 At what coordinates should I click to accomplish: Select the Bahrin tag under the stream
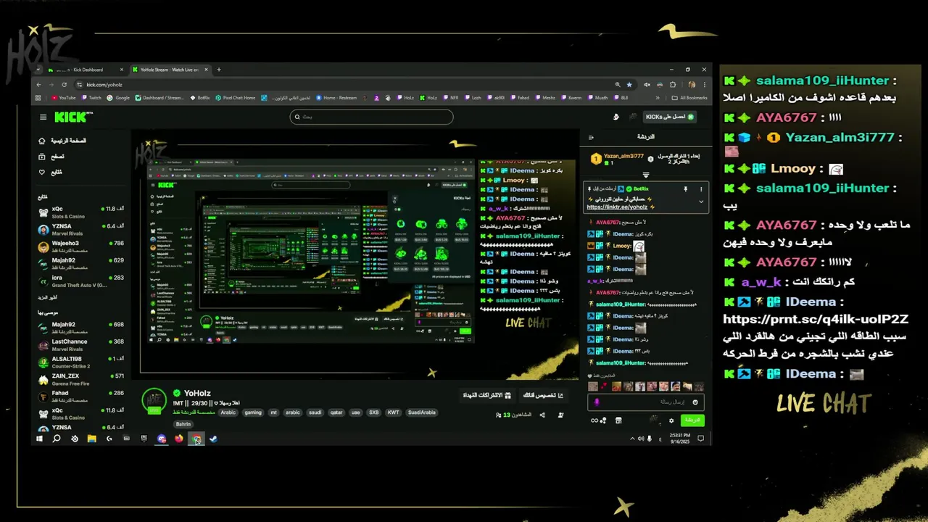click(183, 424)
